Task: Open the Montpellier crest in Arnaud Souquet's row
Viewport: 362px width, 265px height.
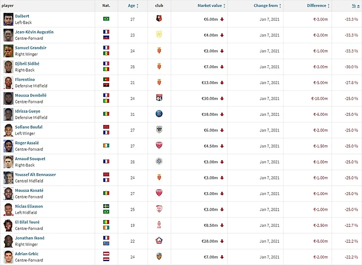Action: click(159, 161)
